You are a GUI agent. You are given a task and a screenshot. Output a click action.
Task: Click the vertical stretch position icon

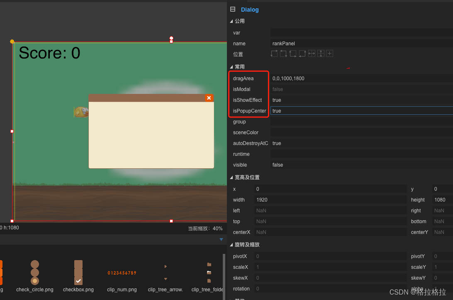[x=321, y=53]
